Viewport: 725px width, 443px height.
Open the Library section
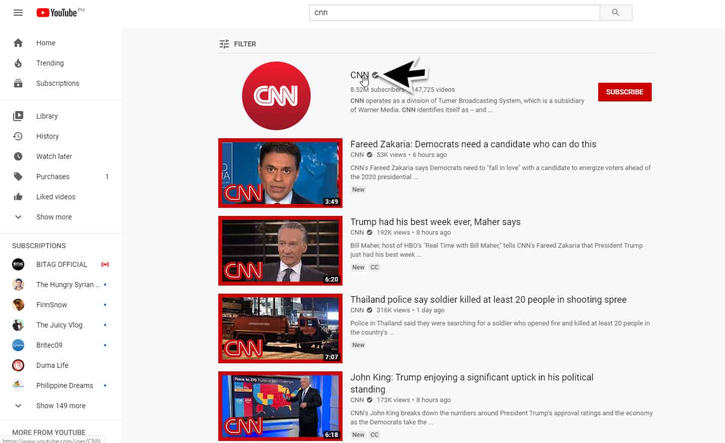[61, 116]
